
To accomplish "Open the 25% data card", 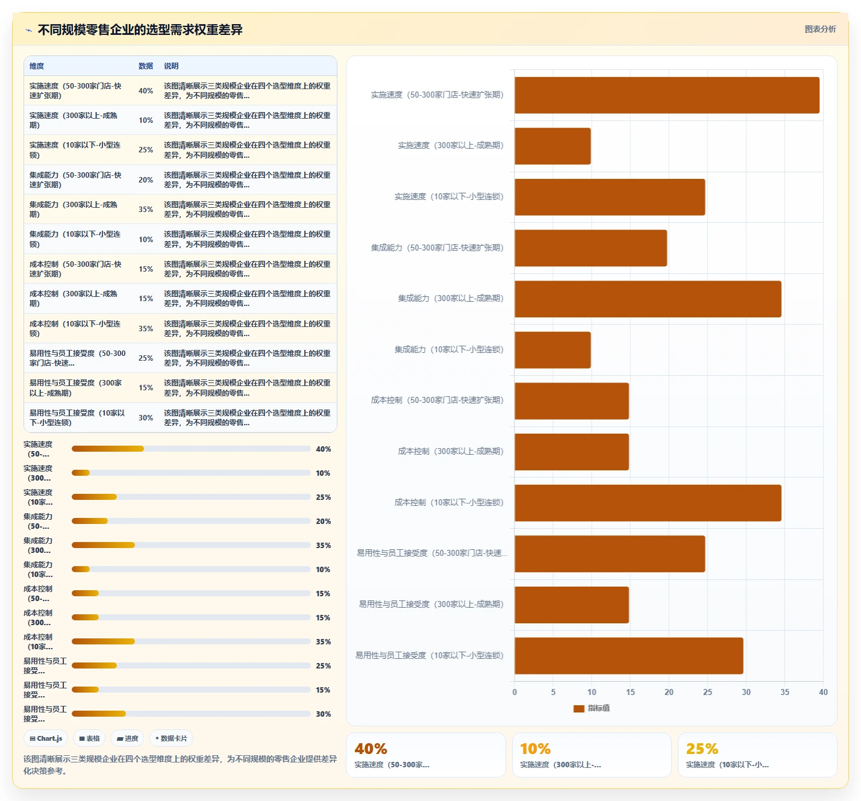I will [757, 755].
